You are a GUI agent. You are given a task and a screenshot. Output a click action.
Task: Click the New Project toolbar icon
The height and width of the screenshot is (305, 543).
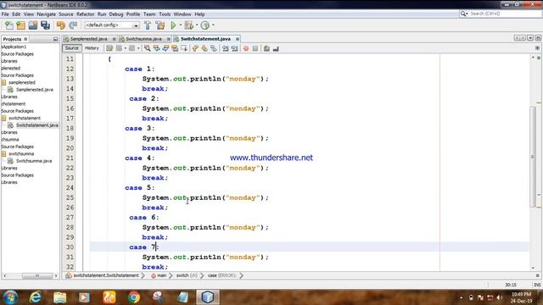[x=20, y=25]
